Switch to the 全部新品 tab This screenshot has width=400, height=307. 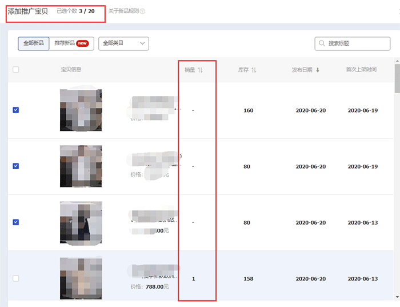(34, 43)
